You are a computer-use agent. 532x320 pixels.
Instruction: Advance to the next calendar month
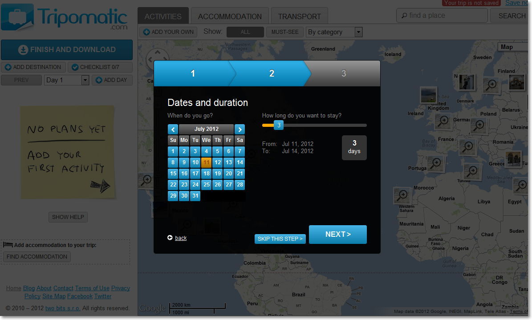pos(240,130)
